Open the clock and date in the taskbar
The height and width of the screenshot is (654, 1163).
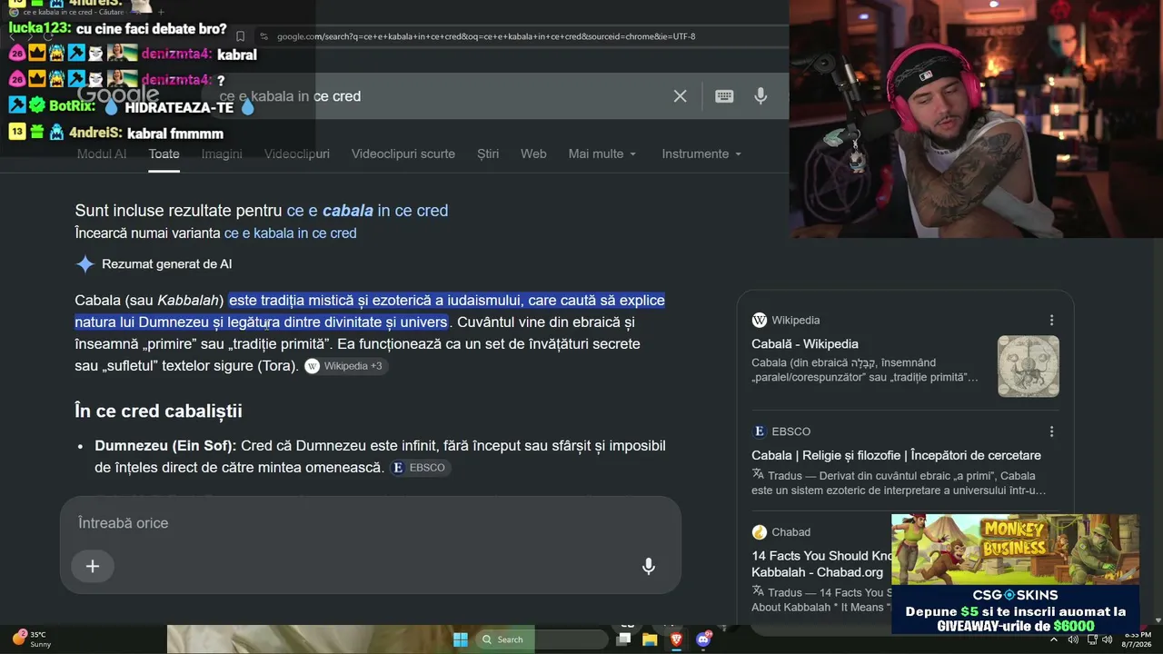click(x=1138, y=639)
